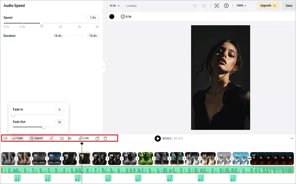Click the redo arrow
The image size is (296, 184).
coord(204,6)
